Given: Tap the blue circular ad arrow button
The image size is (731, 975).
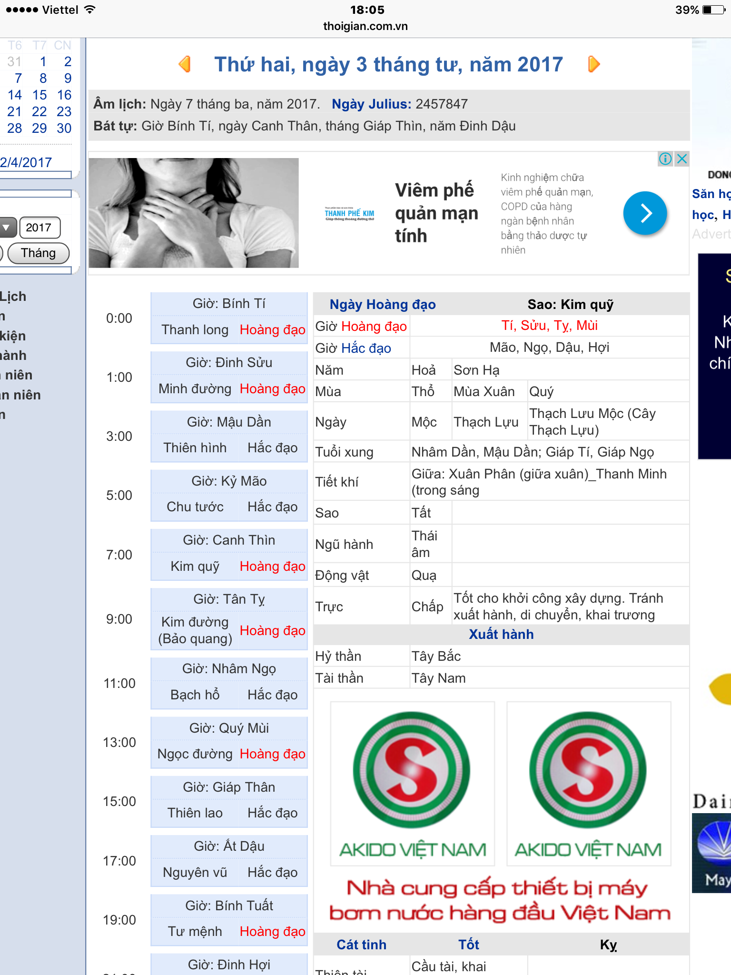Looking at the screenshot, I should point(645,213).
